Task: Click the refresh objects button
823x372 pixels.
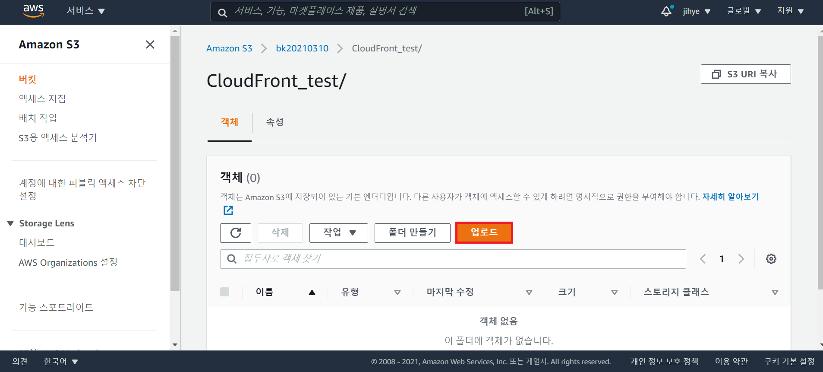Action: [236, 233]
